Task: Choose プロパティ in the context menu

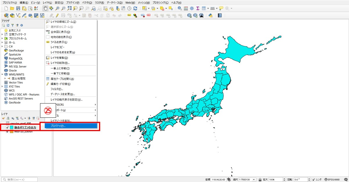Action: point(58,126)
